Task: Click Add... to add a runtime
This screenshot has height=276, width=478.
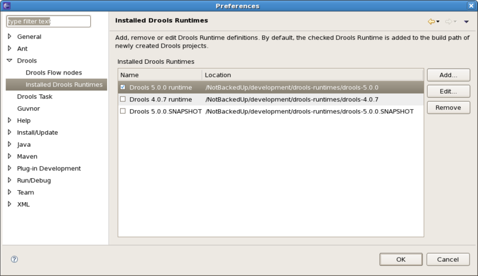Action: (449, 75)
